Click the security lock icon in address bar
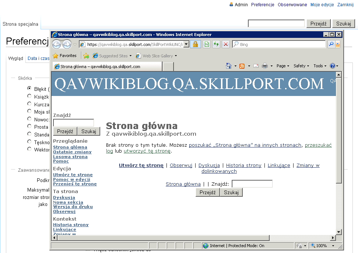358x253 pixels. point(196,44)
